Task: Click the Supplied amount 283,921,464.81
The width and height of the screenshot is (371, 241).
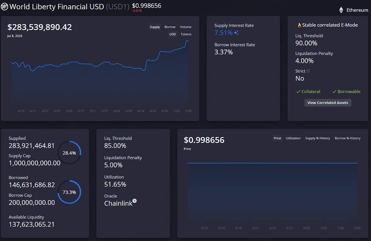Action: click(32, 145)
